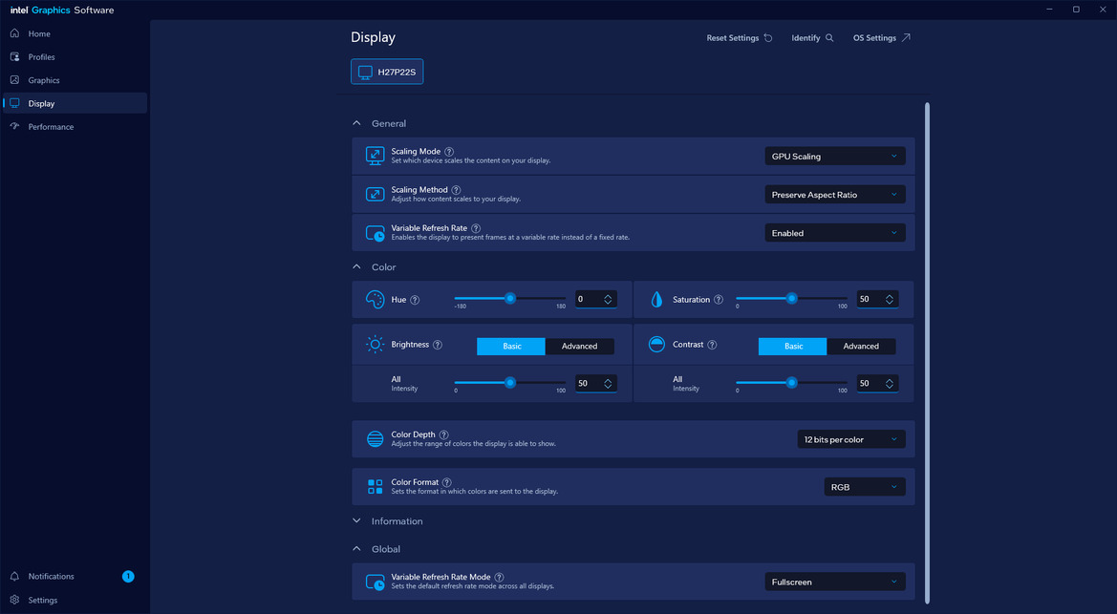This screenshot has height=614, width=1117.
Task: Click the Scaling Method help question mark
Action: [x=456, y=190]
